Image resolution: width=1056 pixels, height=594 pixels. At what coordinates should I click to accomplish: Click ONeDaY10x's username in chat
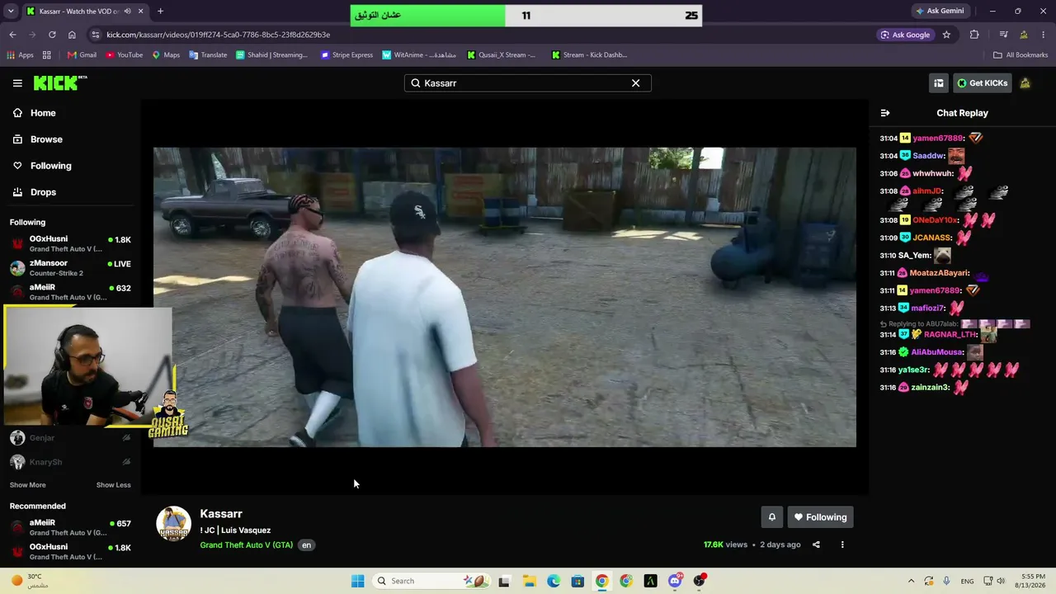click(x=936, y=220)
